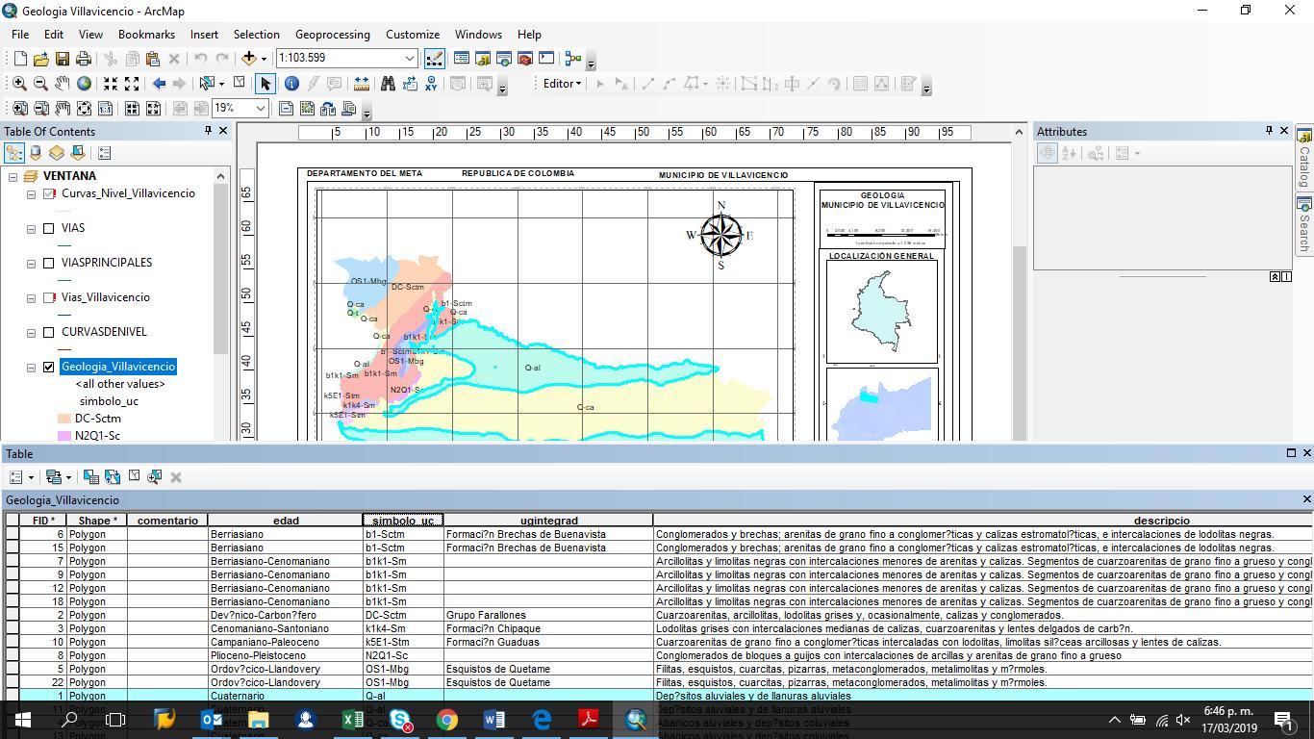1314x739 pixels.
Task: Click the DC-Sctm legend color swatch
Action: pyautogui.click(x=64, y=419)
